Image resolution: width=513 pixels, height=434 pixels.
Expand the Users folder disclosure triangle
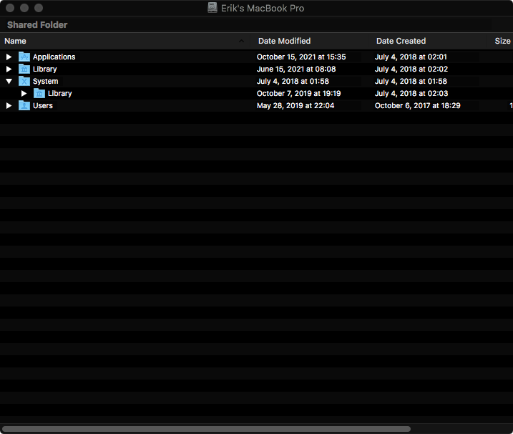(9, 105)
